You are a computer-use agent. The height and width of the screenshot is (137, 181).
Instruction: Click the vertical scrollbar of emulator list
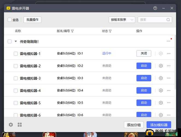click(x=175, y=62)
